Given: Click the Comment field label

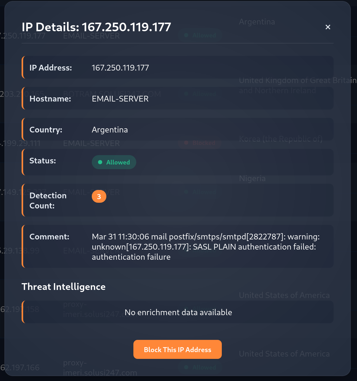Looking at the screenshot, I should [x=49, y=237].
